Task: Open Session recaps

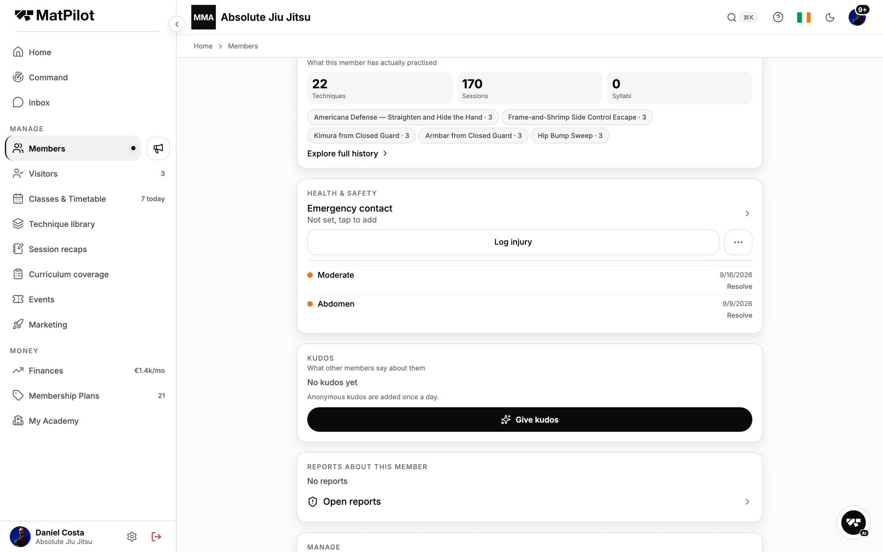Action: pyautogui.click(x=88, y=249)
